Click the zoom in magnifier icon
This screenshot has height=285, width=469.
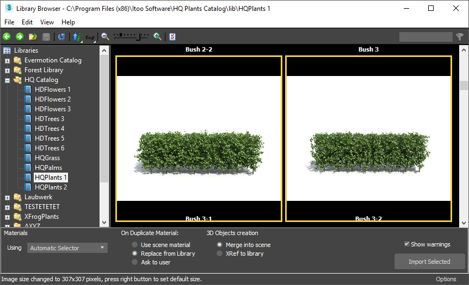point(157,36)
